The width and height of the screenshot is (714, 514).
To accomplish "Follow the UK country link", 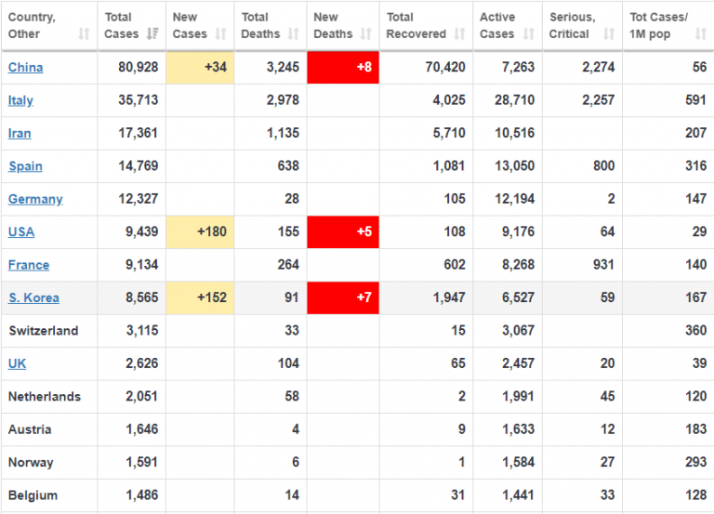I will 18,363.
